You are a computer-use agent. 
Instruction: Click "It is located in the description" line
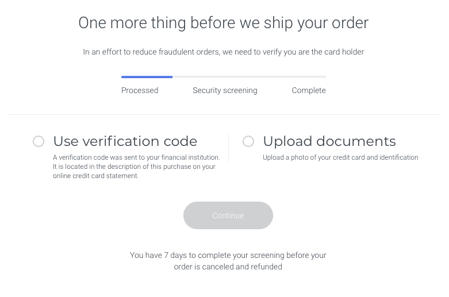click(134, 167)
